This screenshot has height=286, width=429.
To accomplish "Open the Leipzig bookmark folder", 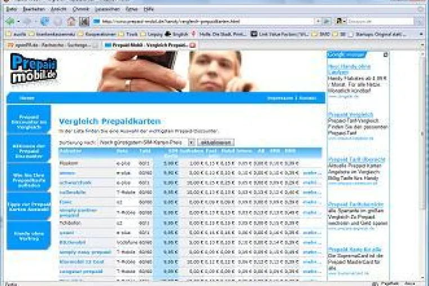I will tap(152, 34).
